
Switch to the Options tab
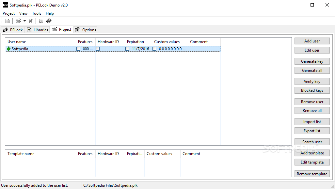(x=86, y=30)
